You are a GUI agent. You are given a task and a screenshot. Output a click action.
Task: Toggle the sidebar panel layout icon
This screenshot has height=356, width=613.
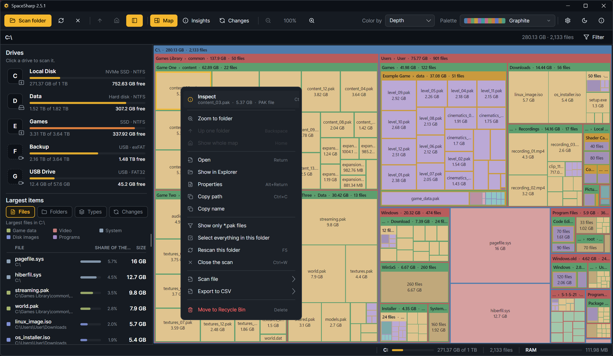134,21
